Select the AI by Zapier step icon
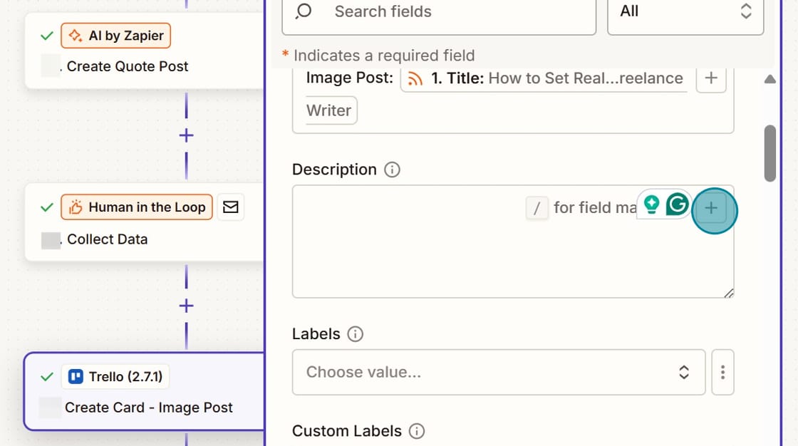Viewport: 798px width, 446px height. (76, 35)
